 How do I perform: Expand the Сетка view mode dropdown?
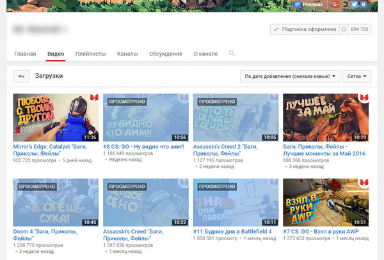[x=357, y=77]
